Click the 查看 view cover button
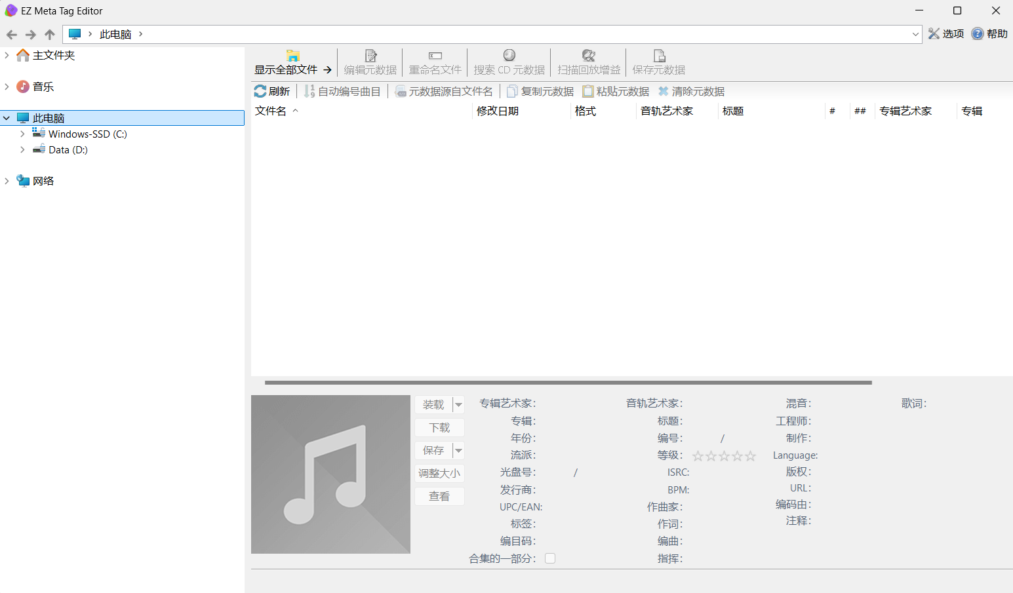The height and width of the screenshot is (593, 1013). [x=440, y=497]
